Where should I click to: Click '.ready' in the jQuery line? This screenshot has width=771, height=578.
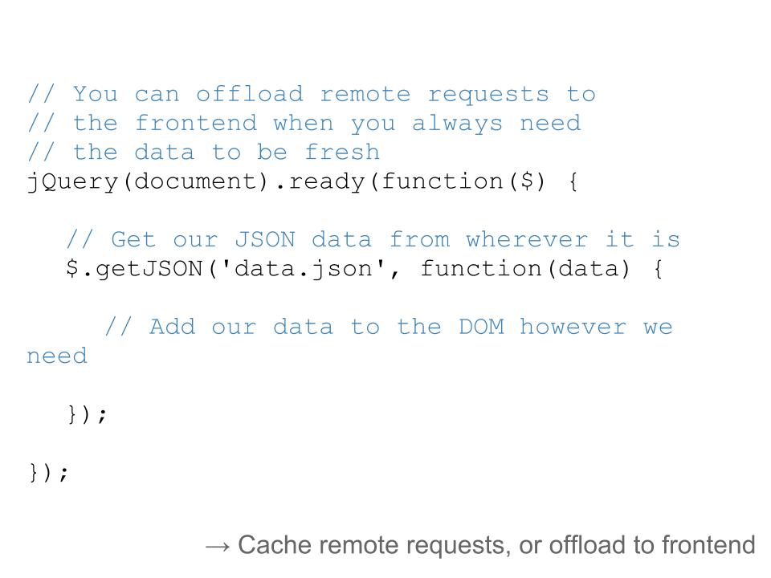(320, 182)
